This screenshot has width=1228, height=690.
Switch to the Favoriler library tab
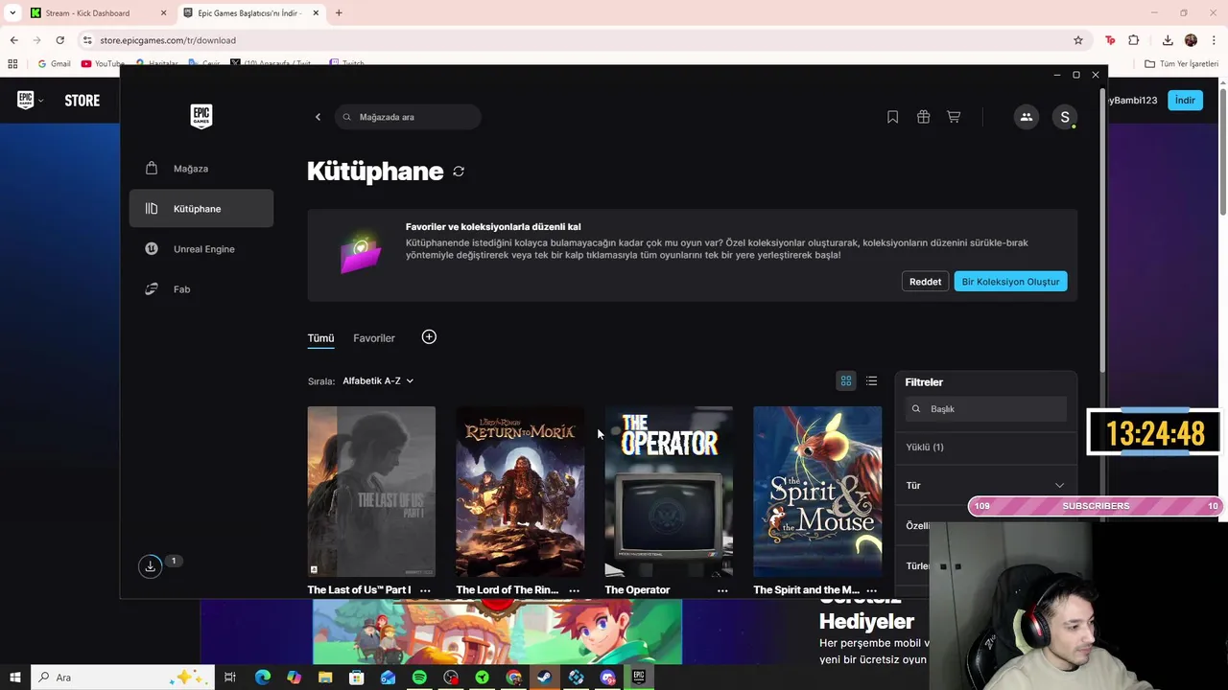point(374,338)
